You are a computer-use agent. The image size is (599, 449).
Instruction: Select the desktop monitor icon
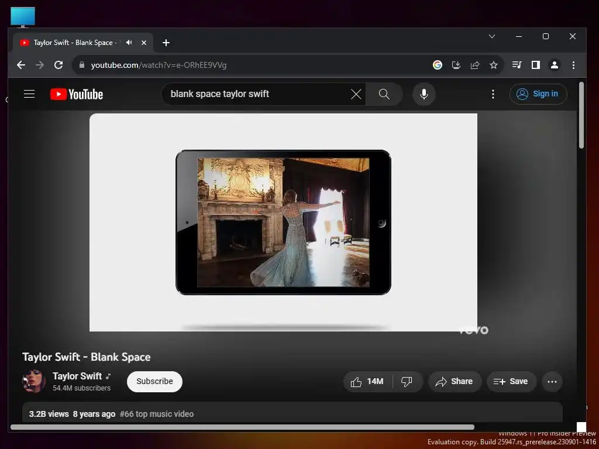(x=23, y=17)
